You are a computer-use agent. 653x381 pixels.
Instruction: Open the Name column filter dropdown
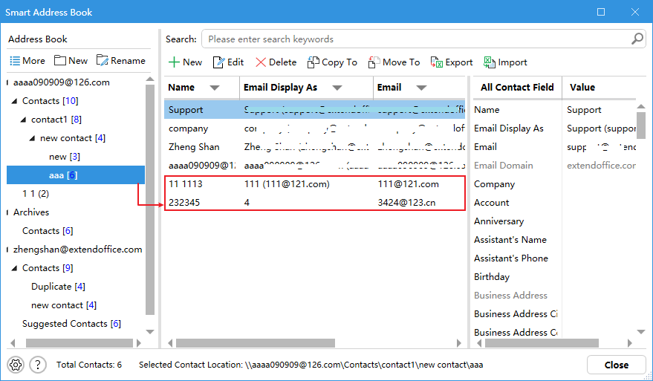[x=215, y=88]
